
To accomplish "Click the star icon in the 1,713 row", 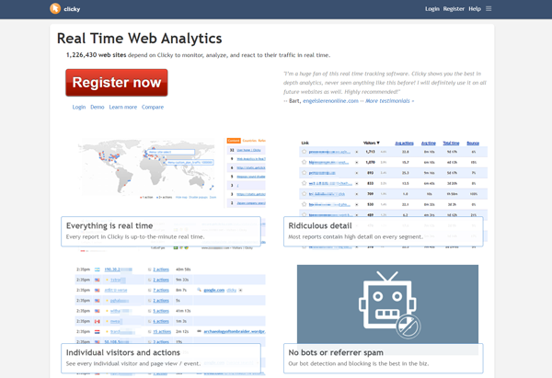I will coord(305,152).
